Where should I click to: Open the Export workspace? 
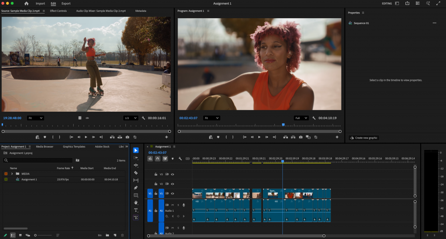(x=66, y=3)
